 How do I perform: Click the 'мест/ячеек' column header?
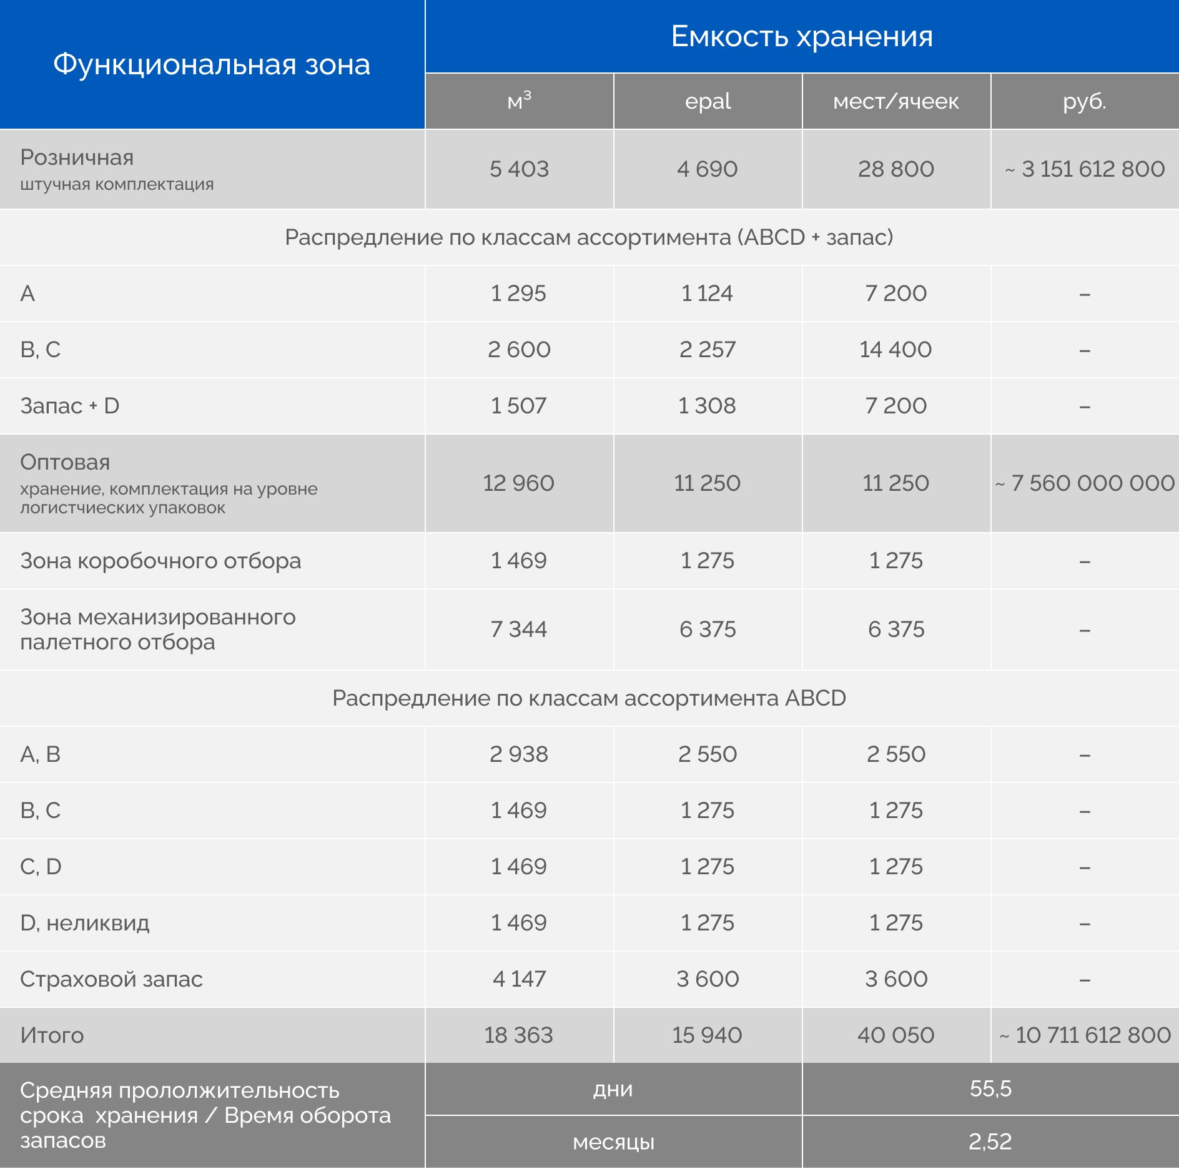895,101
